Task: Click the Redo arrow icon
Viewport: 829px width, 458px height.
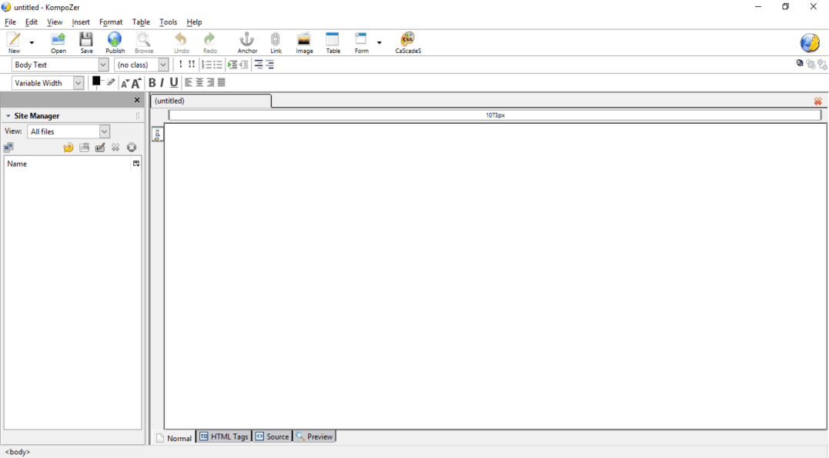Action: point(210,42)
